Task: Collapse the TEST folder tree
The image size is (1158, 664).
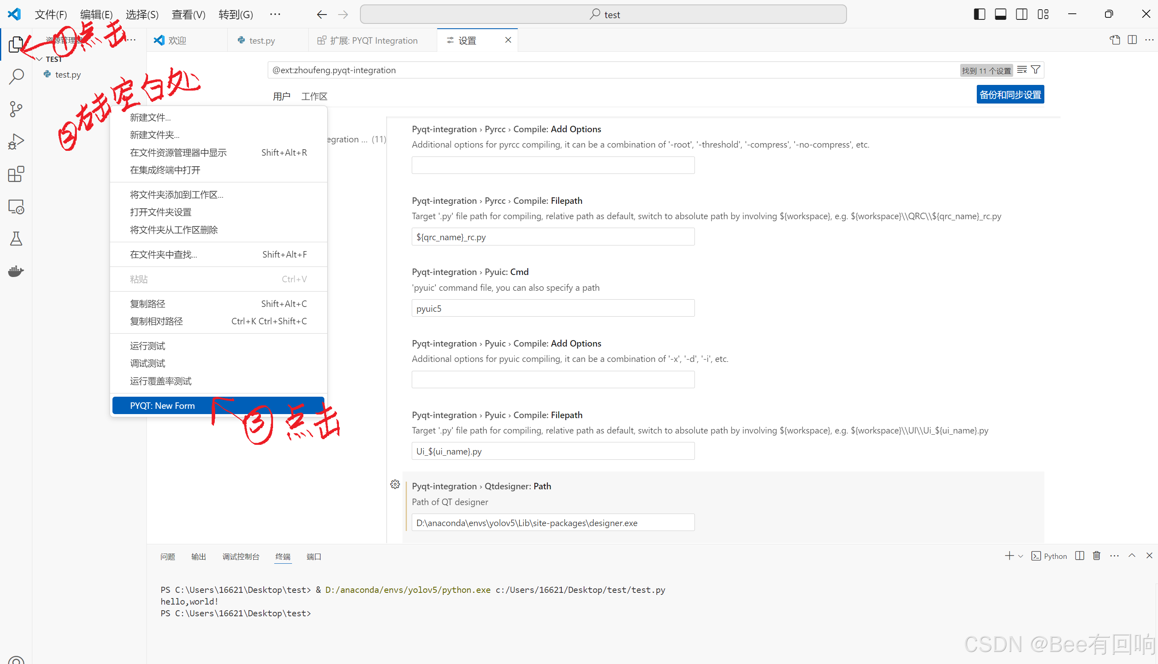Action: [x=40, y=59]
